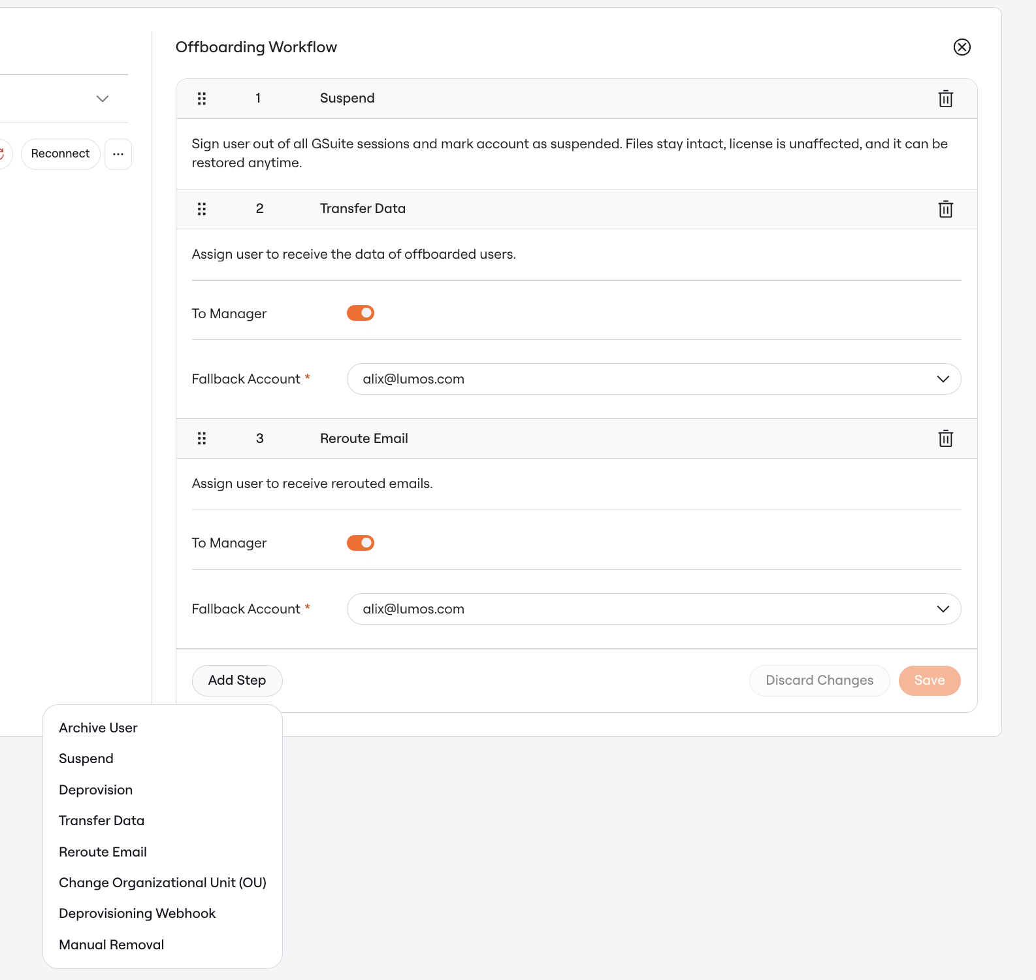Click the Reroute Email step title
This screenshot has width=1036, height=980.
pos(364,438)
